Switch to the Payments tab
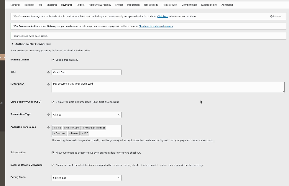This screenshot has height=186, width=289. [x=67, y=5]
